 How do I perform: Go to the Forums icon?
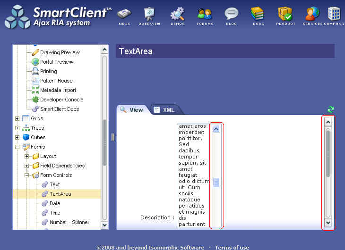click(205, 14)
